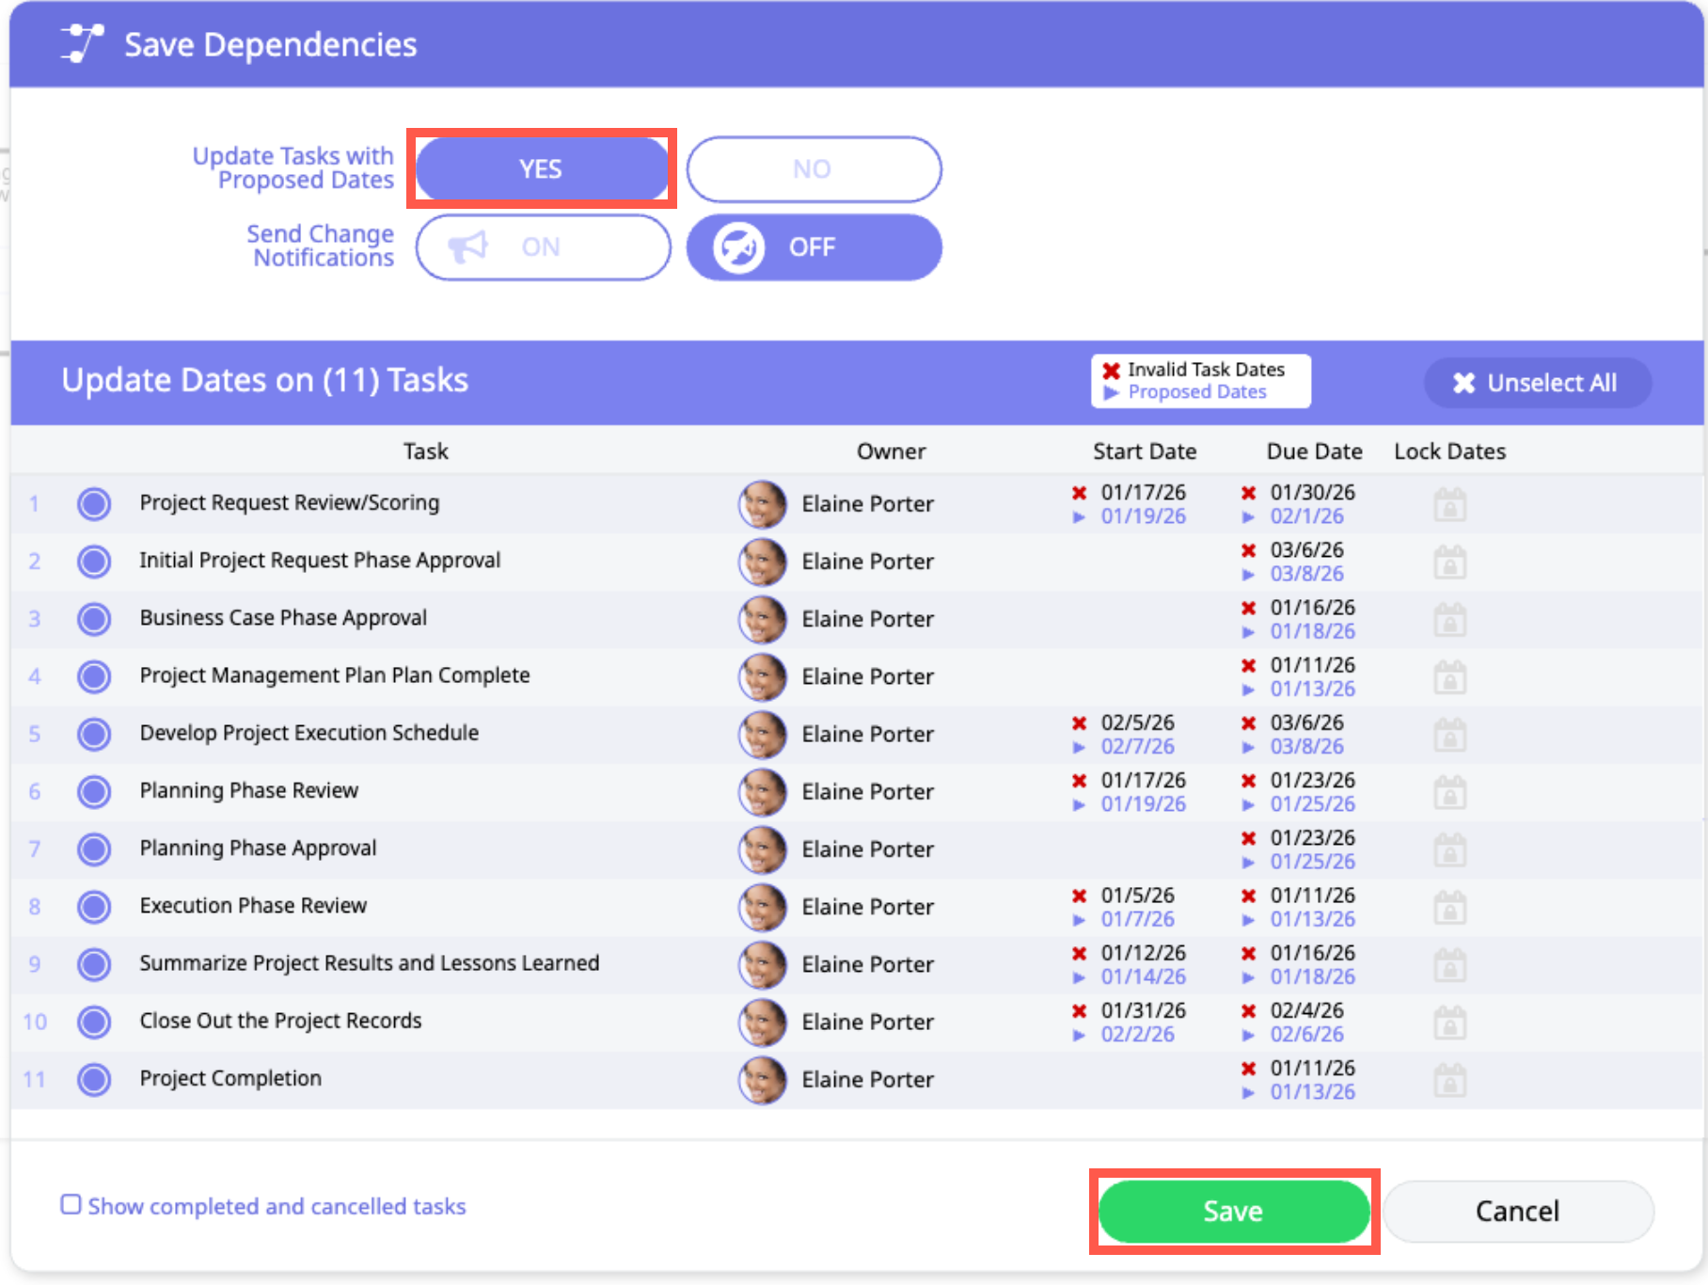Enable Show completed and cancelled tasks checkbox
1708x1285 pixels.
(71, 1205)
